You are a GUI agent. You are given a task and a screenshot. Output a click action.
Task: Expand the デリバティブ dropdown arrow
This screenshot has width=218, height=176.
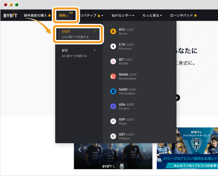click(102, 15)
